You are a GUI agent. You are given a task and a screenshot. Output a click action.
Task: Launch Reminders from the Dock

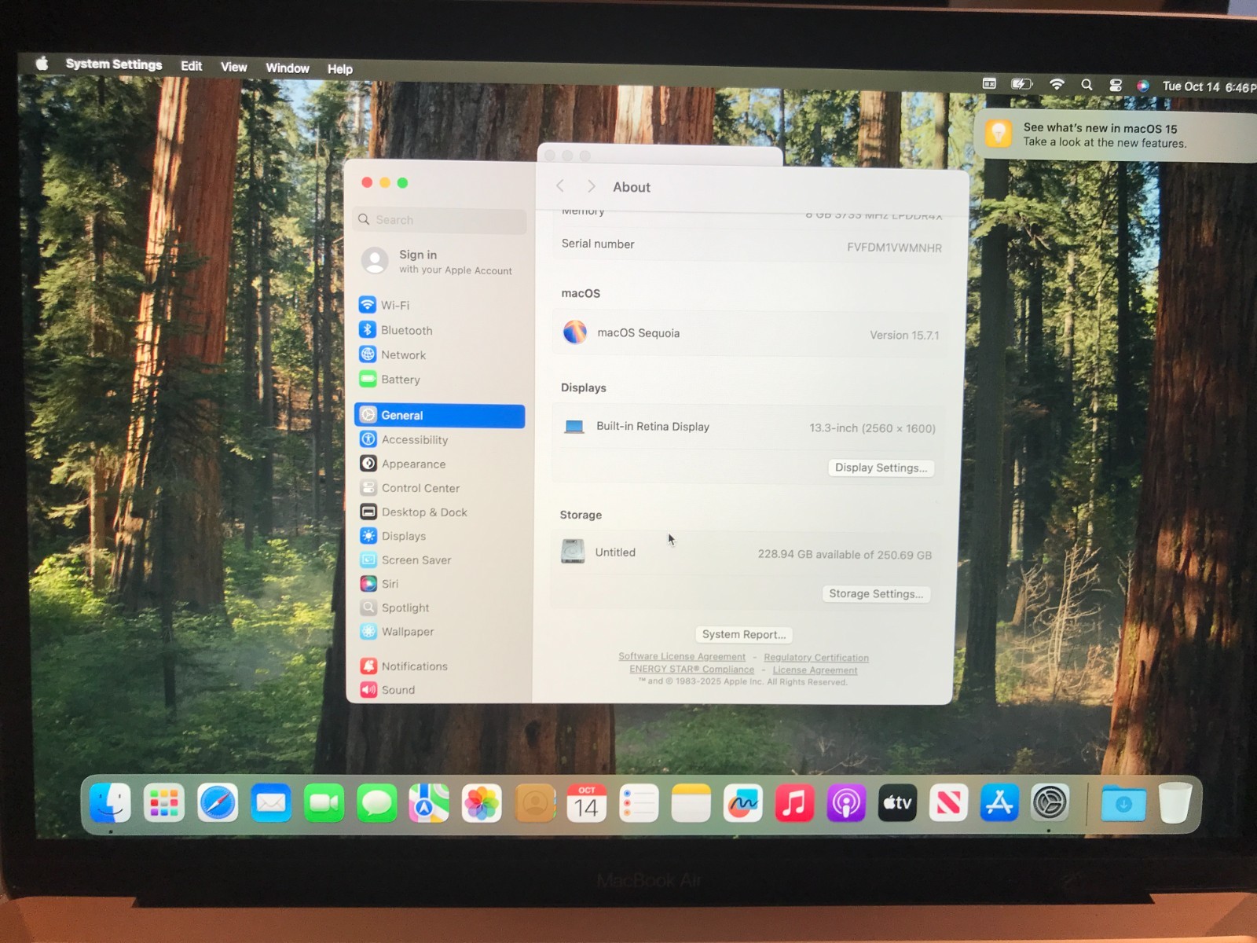(x=639, y=803)
